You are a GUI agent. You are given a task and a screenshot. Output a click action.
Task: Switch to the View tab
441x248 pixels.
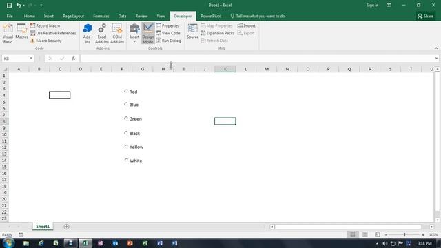pyautogui.click(x=161, y=16)
